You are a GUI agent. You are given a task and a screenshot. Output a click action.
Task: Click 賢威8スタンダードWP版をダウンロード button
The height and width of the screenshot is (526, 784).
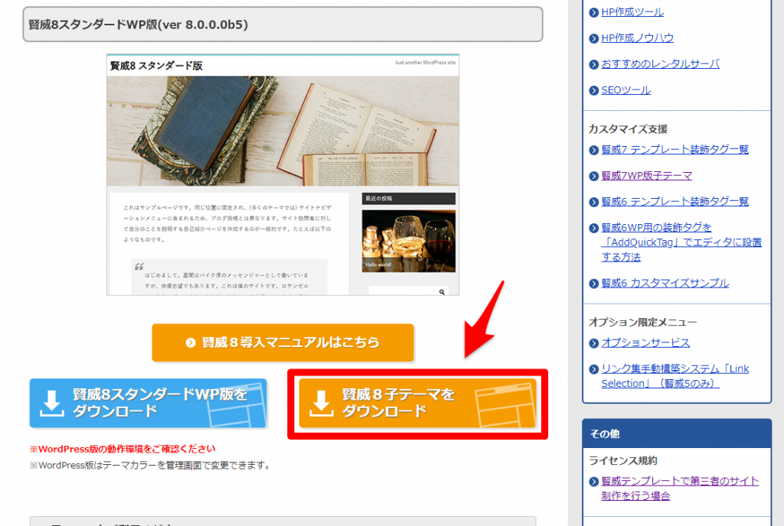tap(149, 403)
